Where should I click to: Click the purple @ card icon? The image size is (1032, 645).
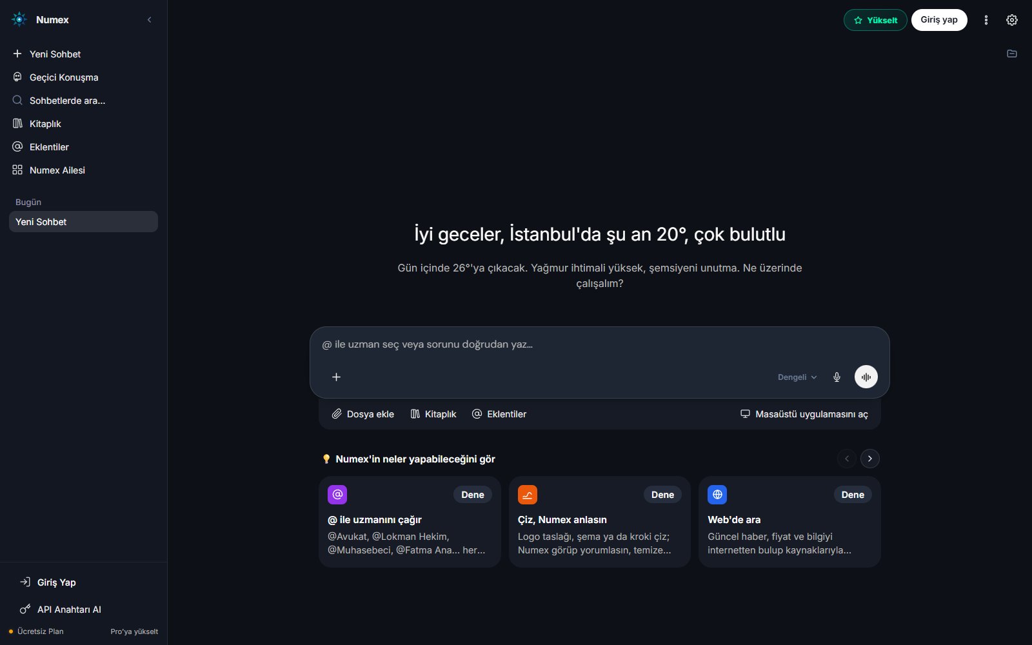click(x=337, y=495)
